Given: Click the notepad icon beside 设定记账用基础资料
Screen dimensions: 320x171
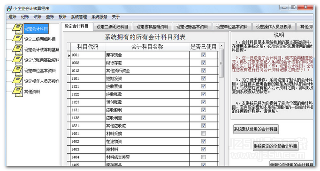Looking at the screenshot, I should [x=17, y=60].
